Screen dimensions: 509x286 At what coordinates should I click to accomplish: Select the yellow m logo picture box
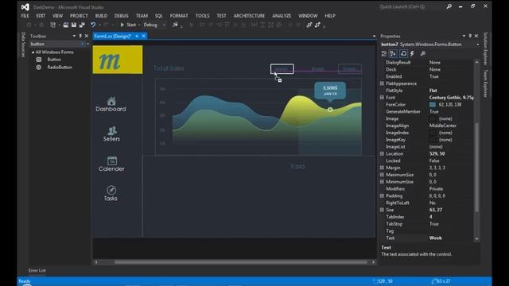coord(118,60)
